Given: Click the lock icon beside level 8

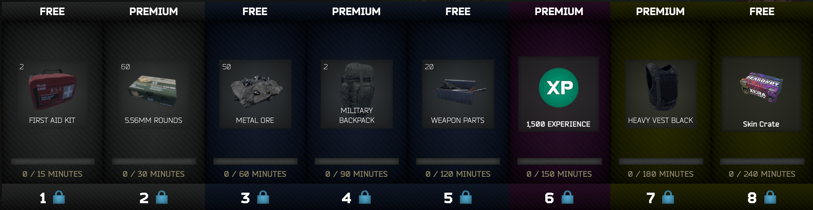Looking at the screenshot, I should tap(770, 197).
